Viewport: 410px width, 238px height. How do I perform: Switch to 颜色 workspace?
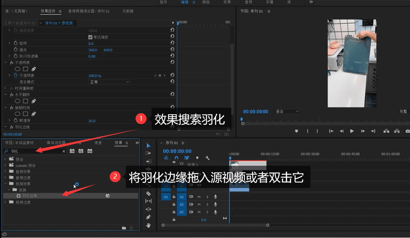(206, 2)
